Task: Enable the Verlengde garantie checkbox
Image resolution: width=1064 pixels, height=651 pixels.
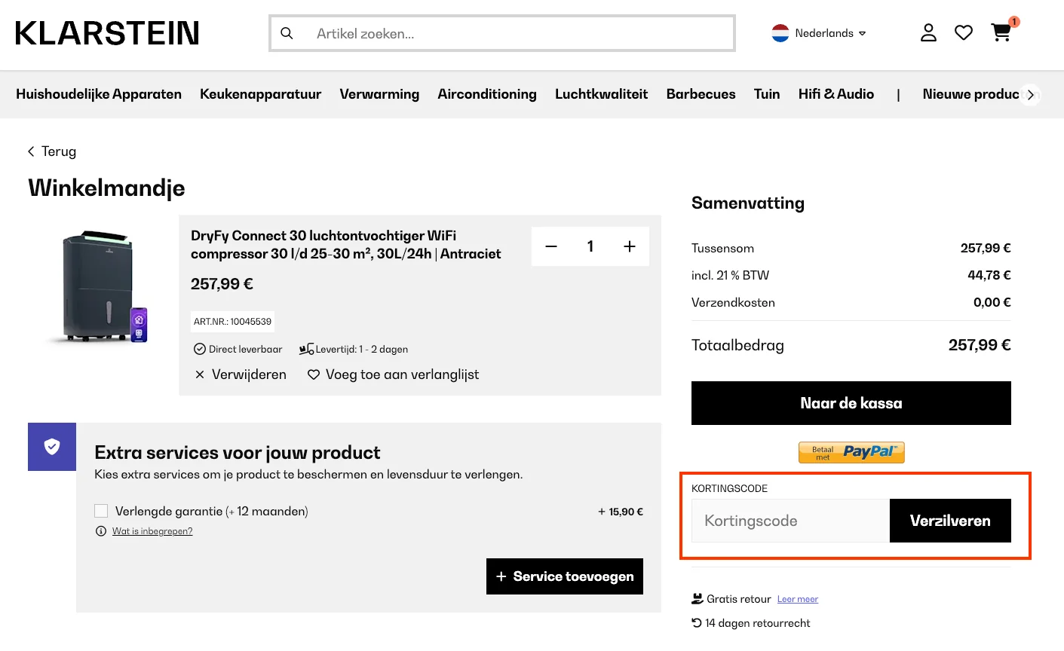Action: [x=101, y=510]
